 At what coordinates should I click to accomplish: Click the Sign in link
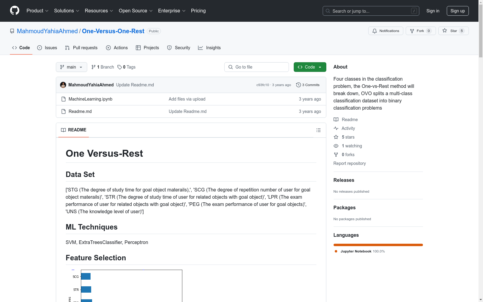tap(433, 11)
